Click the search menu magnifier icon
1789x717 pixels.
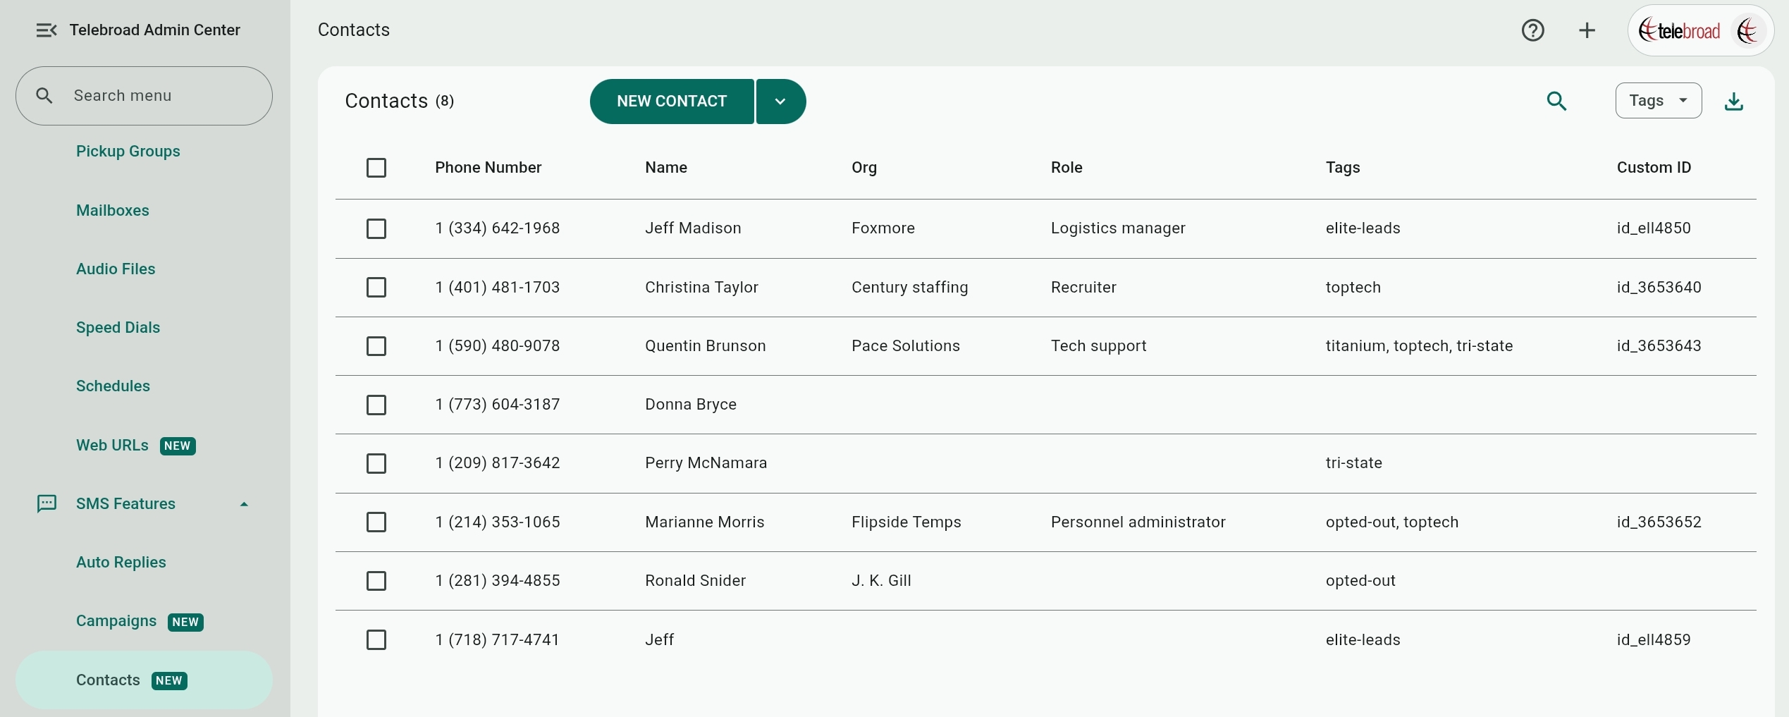(44, 95)
